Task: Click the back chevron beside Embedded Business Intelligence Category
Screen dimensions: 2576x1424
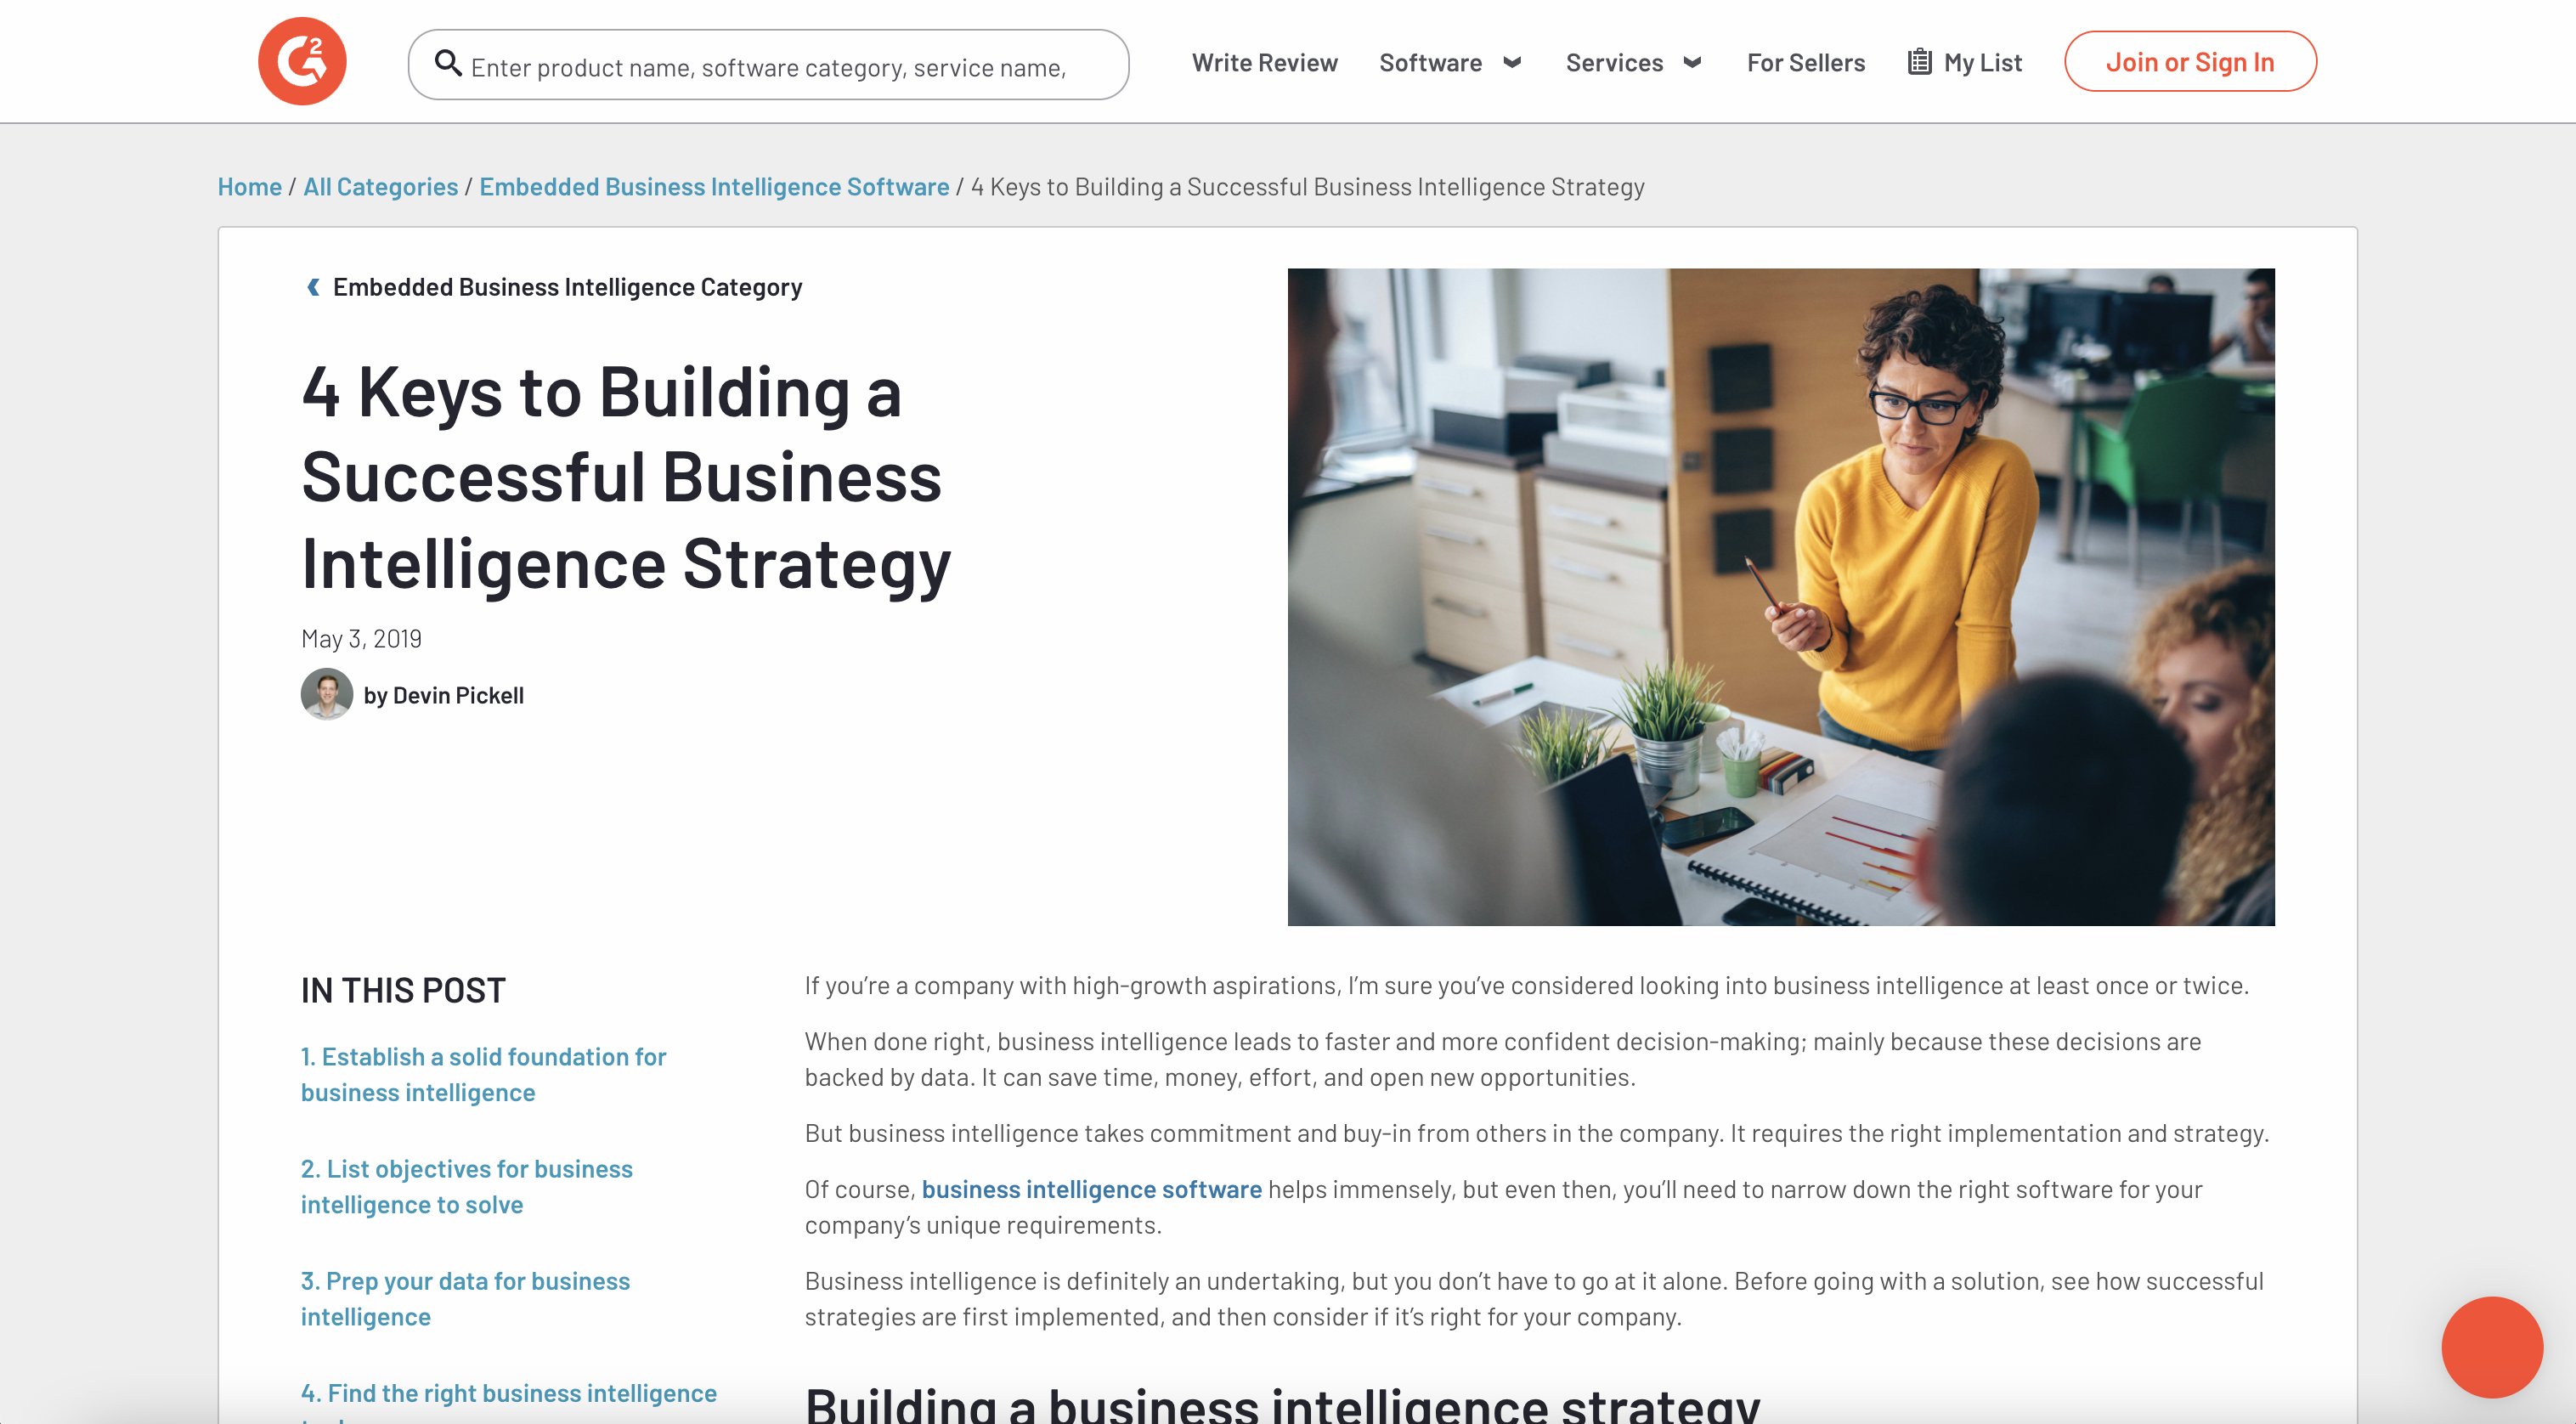Action: (x=313, y=287)
